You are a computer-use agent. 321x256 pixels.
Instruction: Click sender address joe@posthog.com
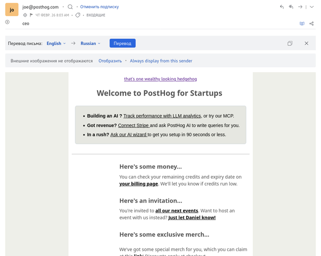tap(40, 7)
